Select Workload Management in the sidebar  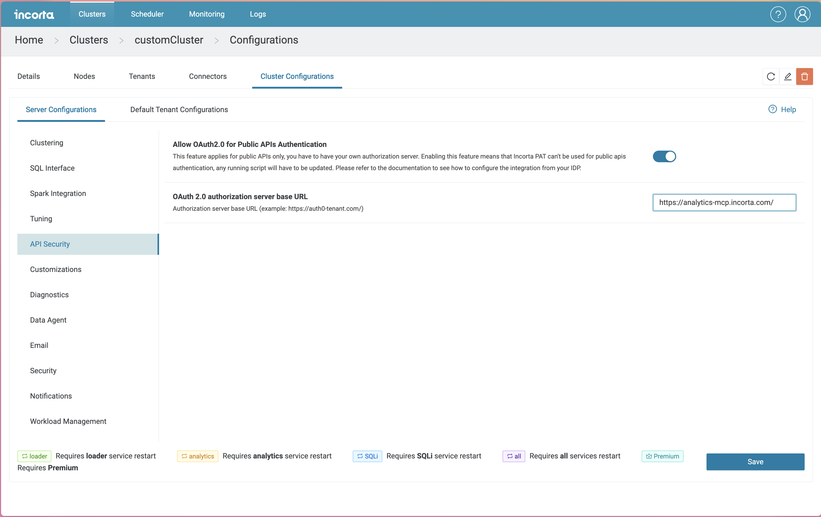pos(68,421)
